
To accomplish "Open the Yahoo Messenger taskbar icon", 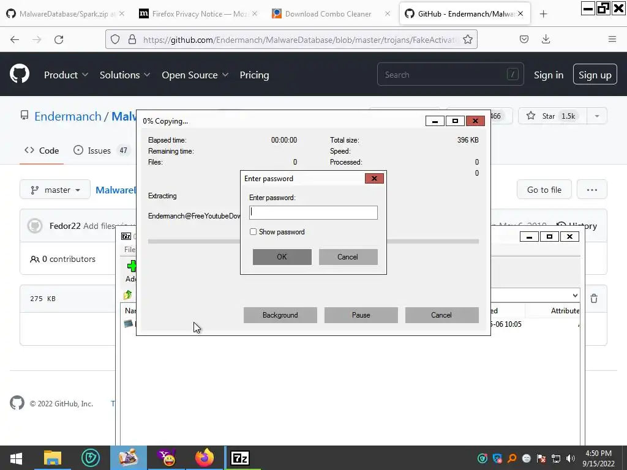I will click(x=167, y=458).
